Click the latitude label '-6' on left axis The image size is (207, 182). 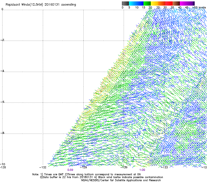[x=2, y=102]
